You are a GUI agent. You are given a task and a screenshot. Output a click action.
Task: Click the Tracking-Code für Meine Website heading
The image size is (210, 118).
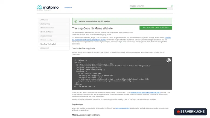coord(92,28)
